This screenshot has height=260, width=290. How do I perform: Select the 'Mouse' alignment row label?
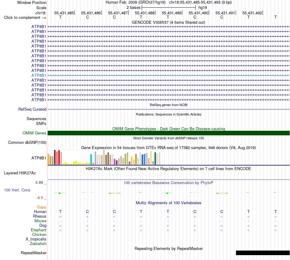tap(40, 221)
